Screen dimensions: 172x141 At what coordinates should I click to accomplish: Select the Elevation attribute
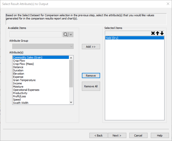41,74
